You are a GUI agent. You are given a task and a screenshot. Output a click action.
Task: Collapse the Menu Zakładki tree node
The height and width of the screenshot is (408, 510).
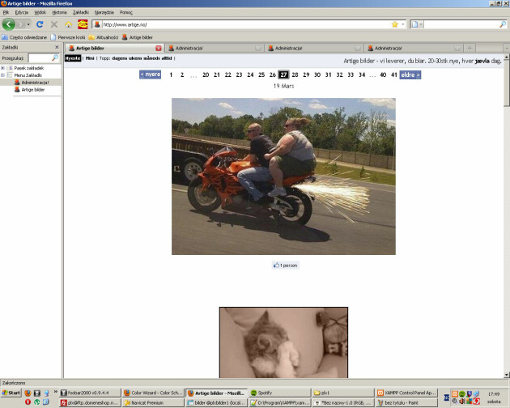3,75
